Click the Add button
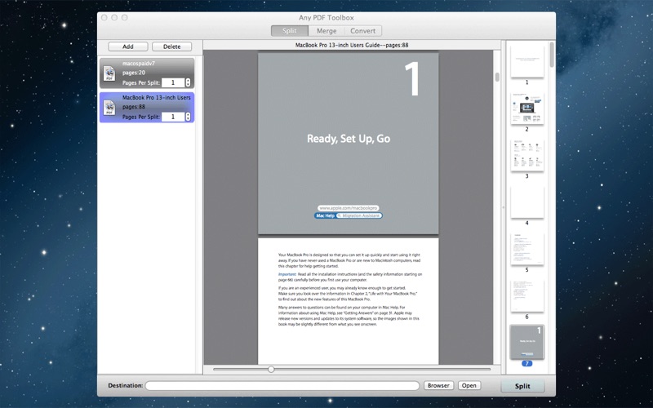The width and height of the screenshot is (653, 408). click(x=128, y=47)
